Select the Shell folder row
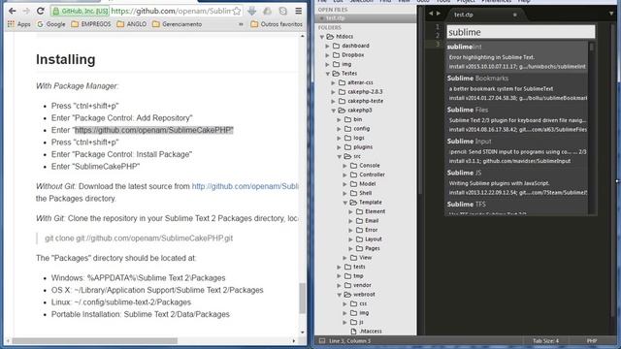 click(x=366, y=193)
